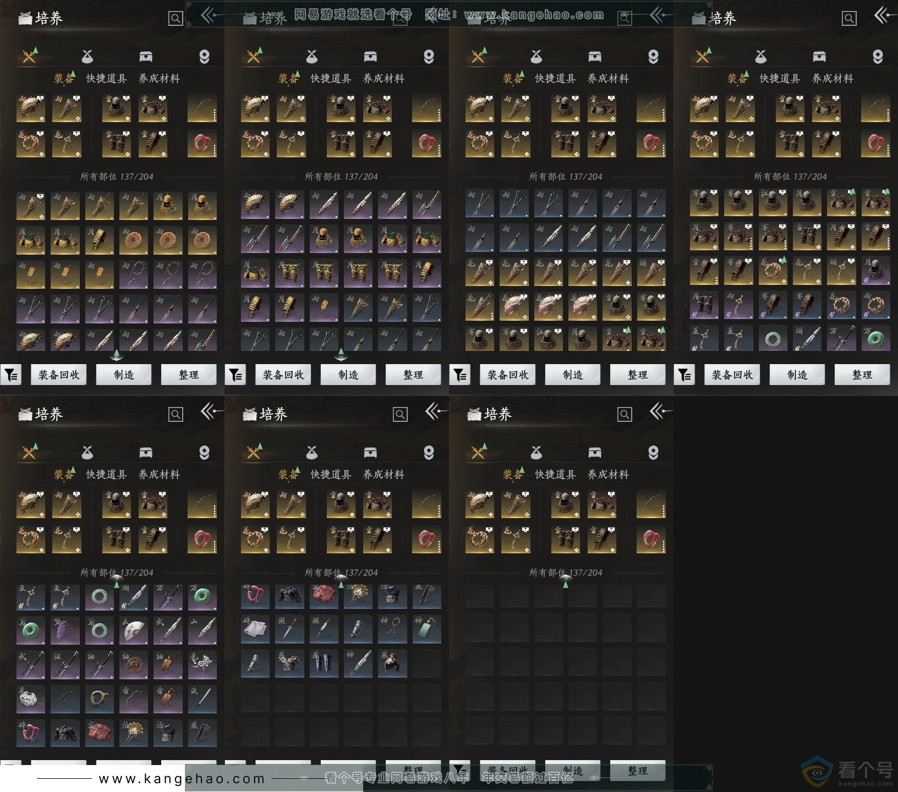Click the equipped pink ring slot in bottom-right panel

tap(651, 540)
